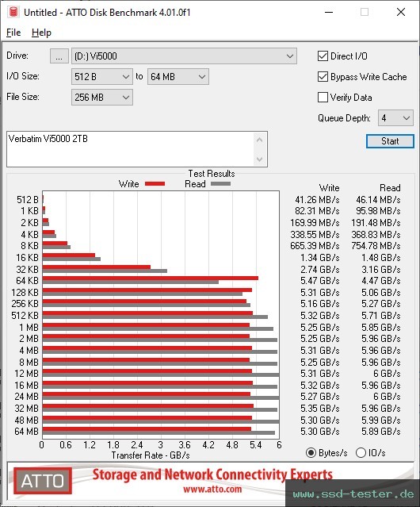Click the description scroll up arrow

260,140
